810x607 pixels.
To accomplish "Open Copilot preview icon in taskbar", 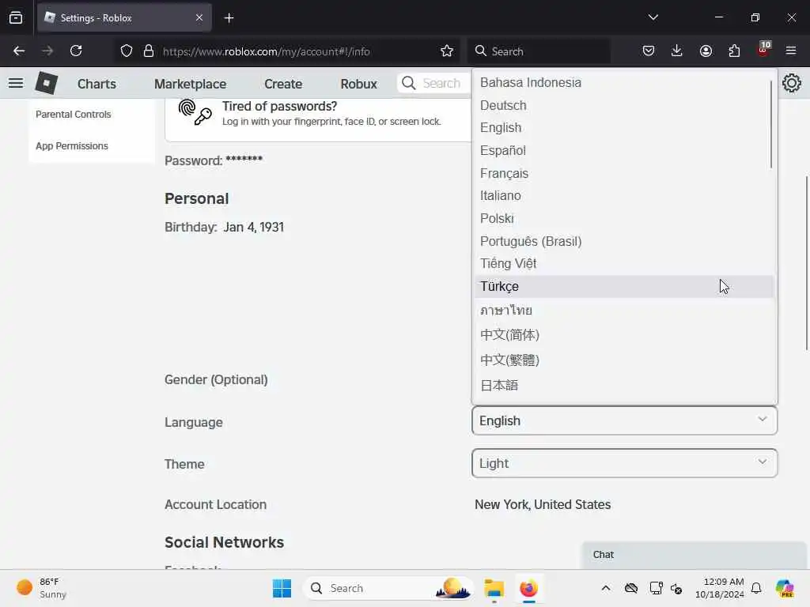I will (x=785, y=588).
